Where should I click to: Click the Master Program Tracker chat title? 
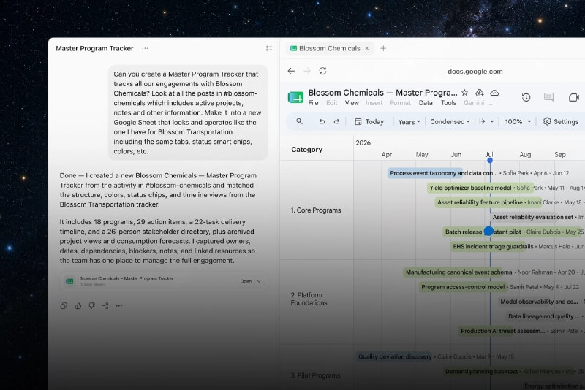pos(94,48)
